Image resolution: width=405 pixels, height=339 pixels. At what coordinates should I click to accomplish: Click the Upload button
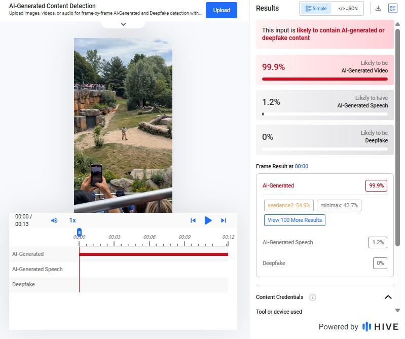(222, 10)
